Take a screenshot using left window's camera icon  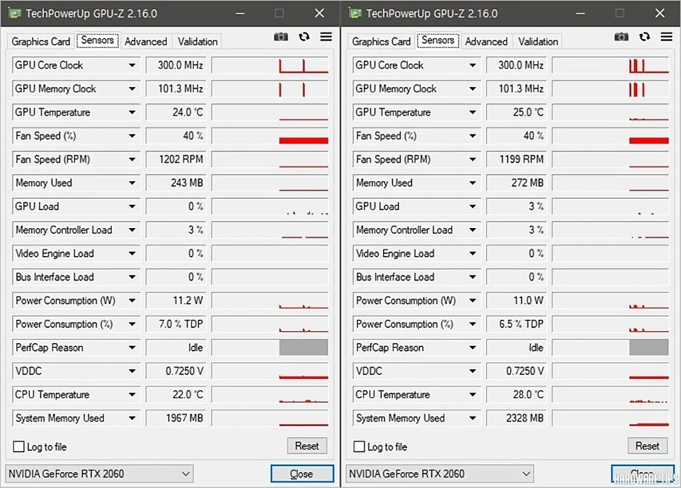coord(281,37)
